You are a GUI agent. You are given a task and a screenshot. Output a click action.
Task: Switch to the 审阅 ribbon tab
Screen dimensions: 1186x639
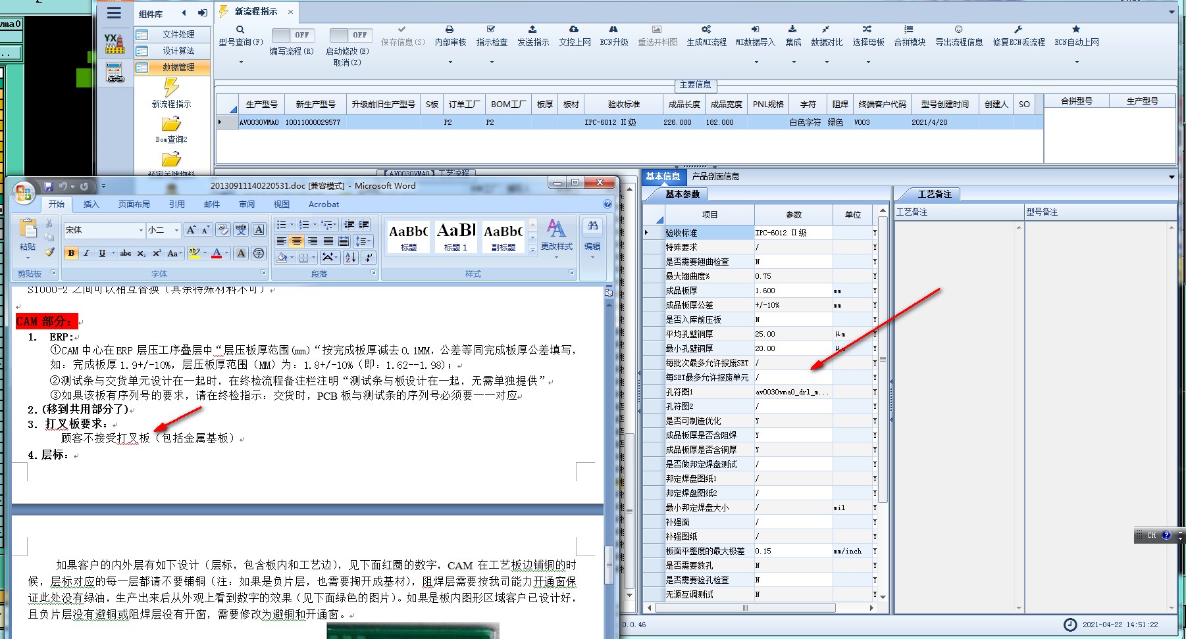click(247, 204)
